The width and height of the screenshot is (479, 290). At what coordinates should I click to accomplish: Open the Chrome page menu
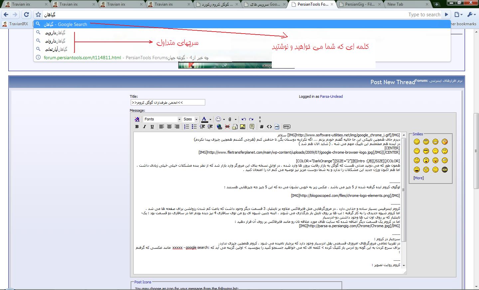click(459, 15)
